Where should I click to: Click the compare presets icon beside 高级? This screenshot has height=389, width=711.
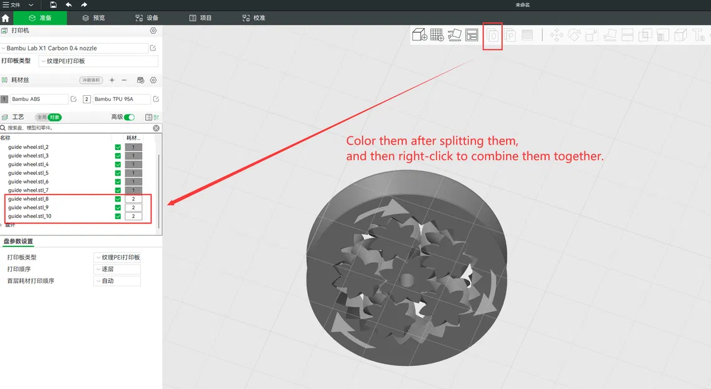[156, 117]
